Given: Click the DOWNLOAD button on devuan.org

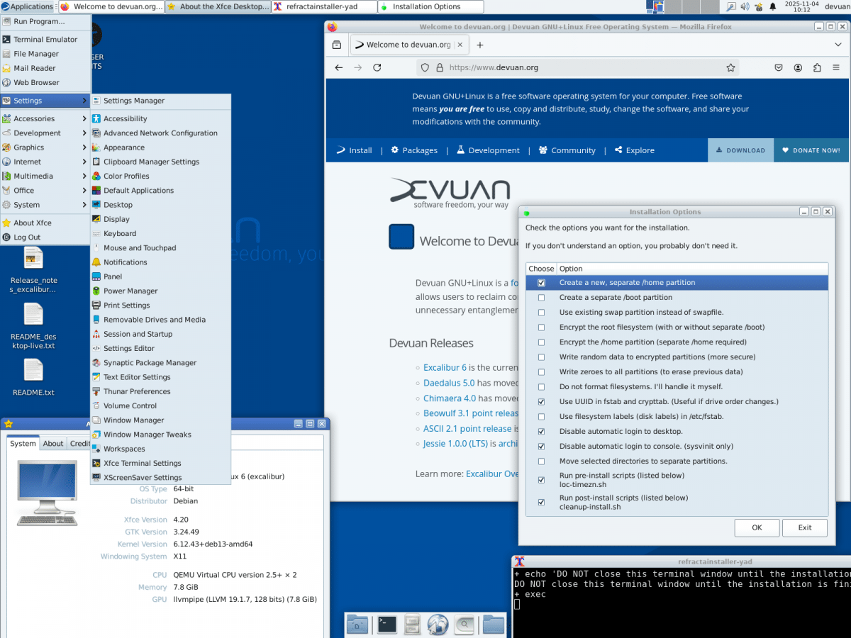Looking at the screenshot, I should (740, 150).
